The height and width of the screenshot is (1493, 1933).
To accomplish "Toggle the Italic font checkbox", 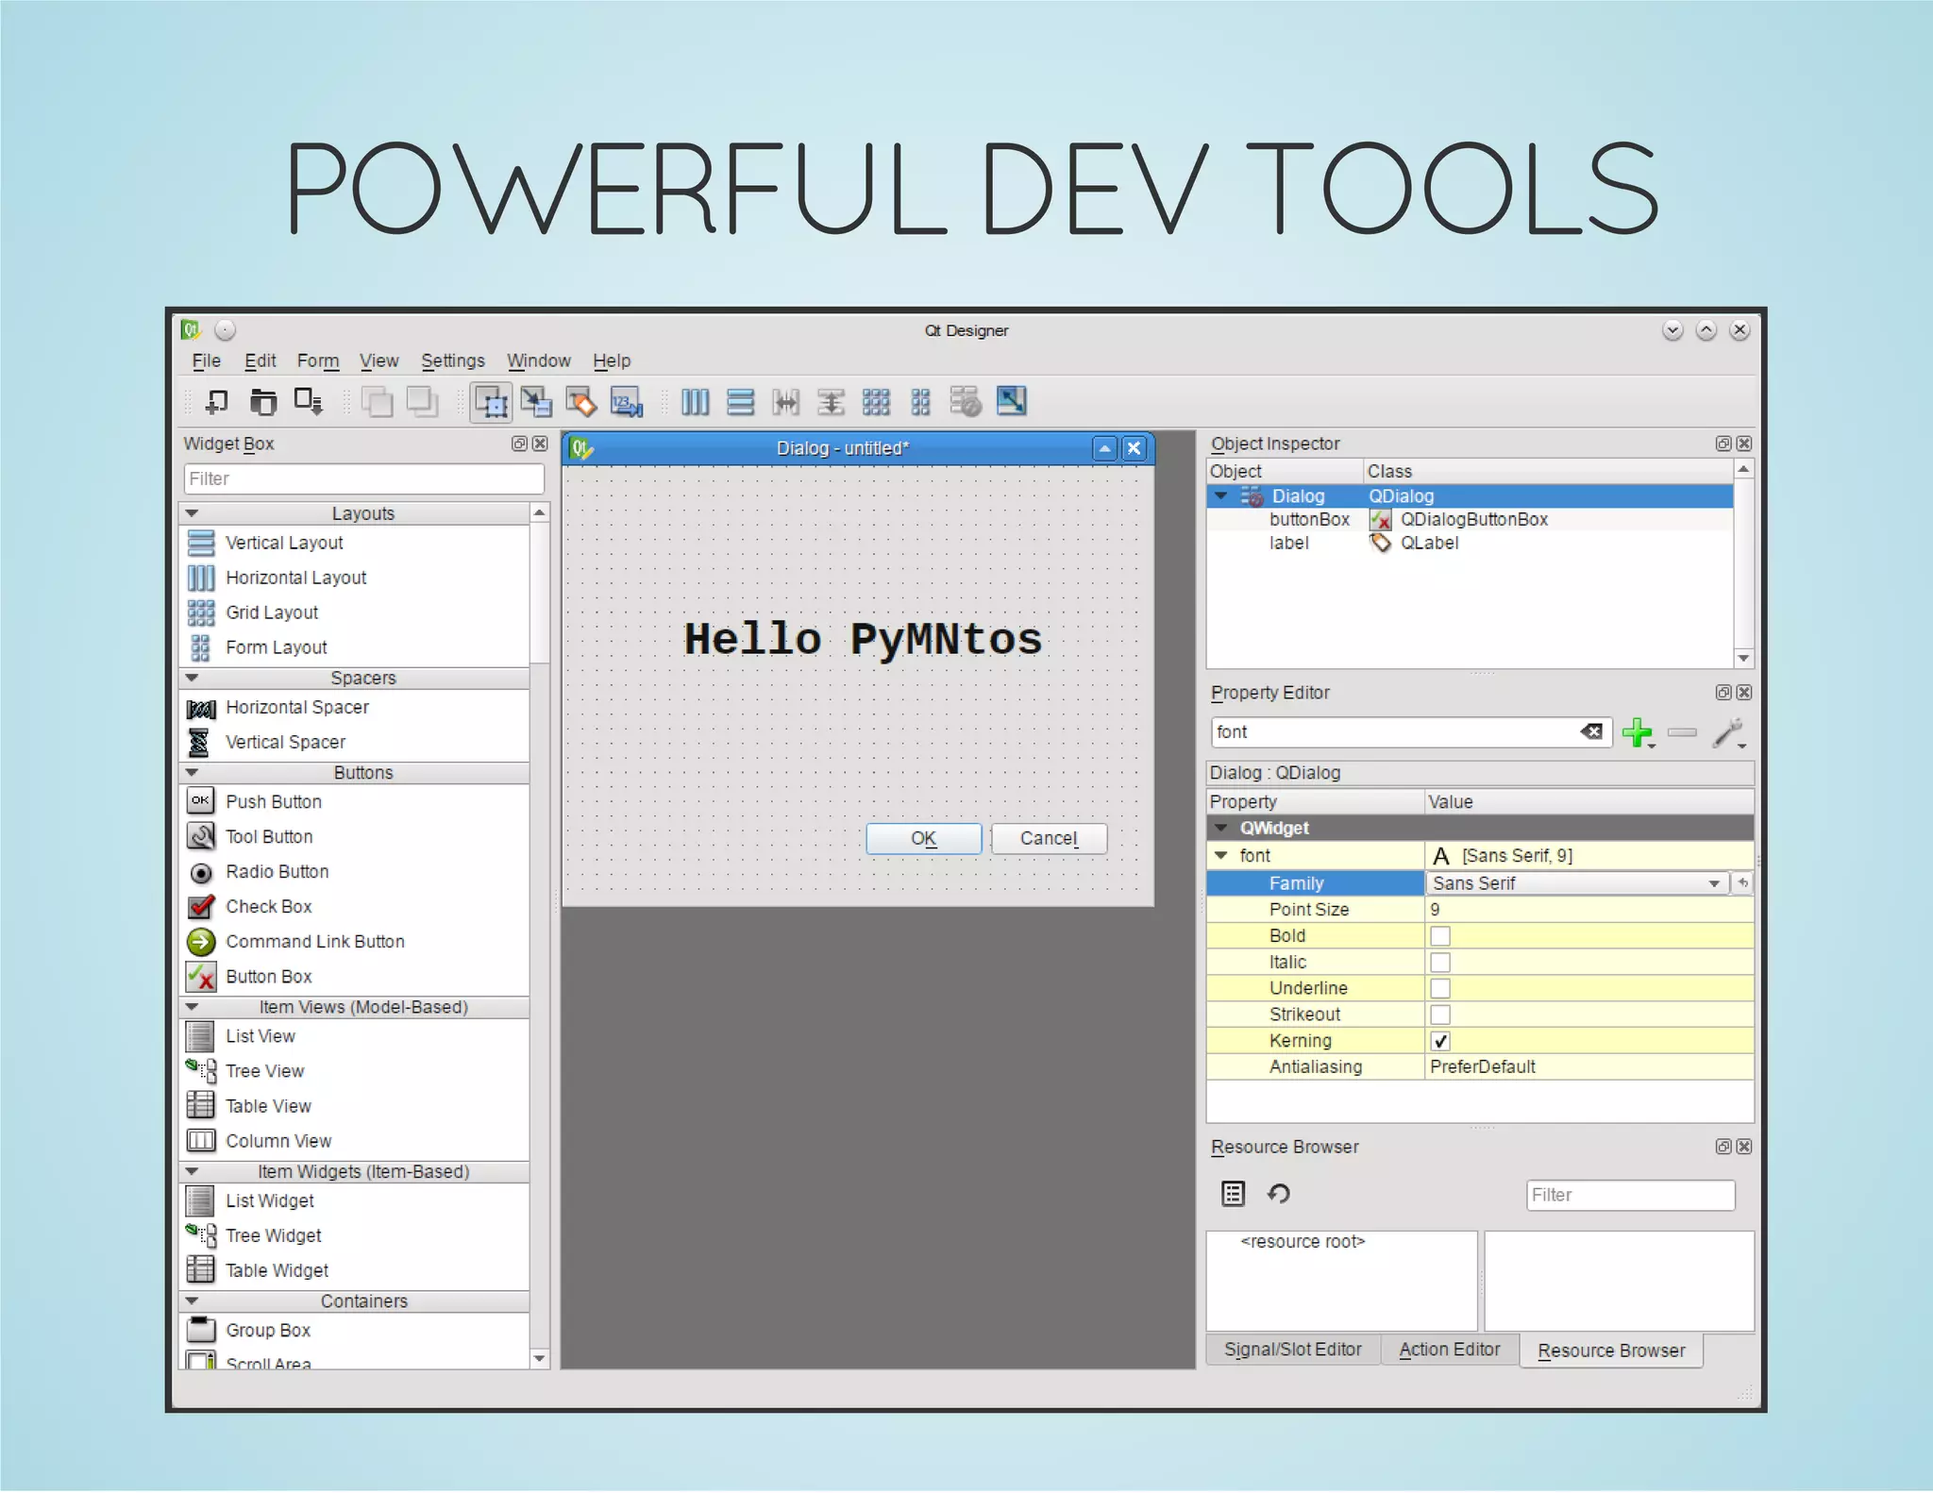I will 1439,963.
